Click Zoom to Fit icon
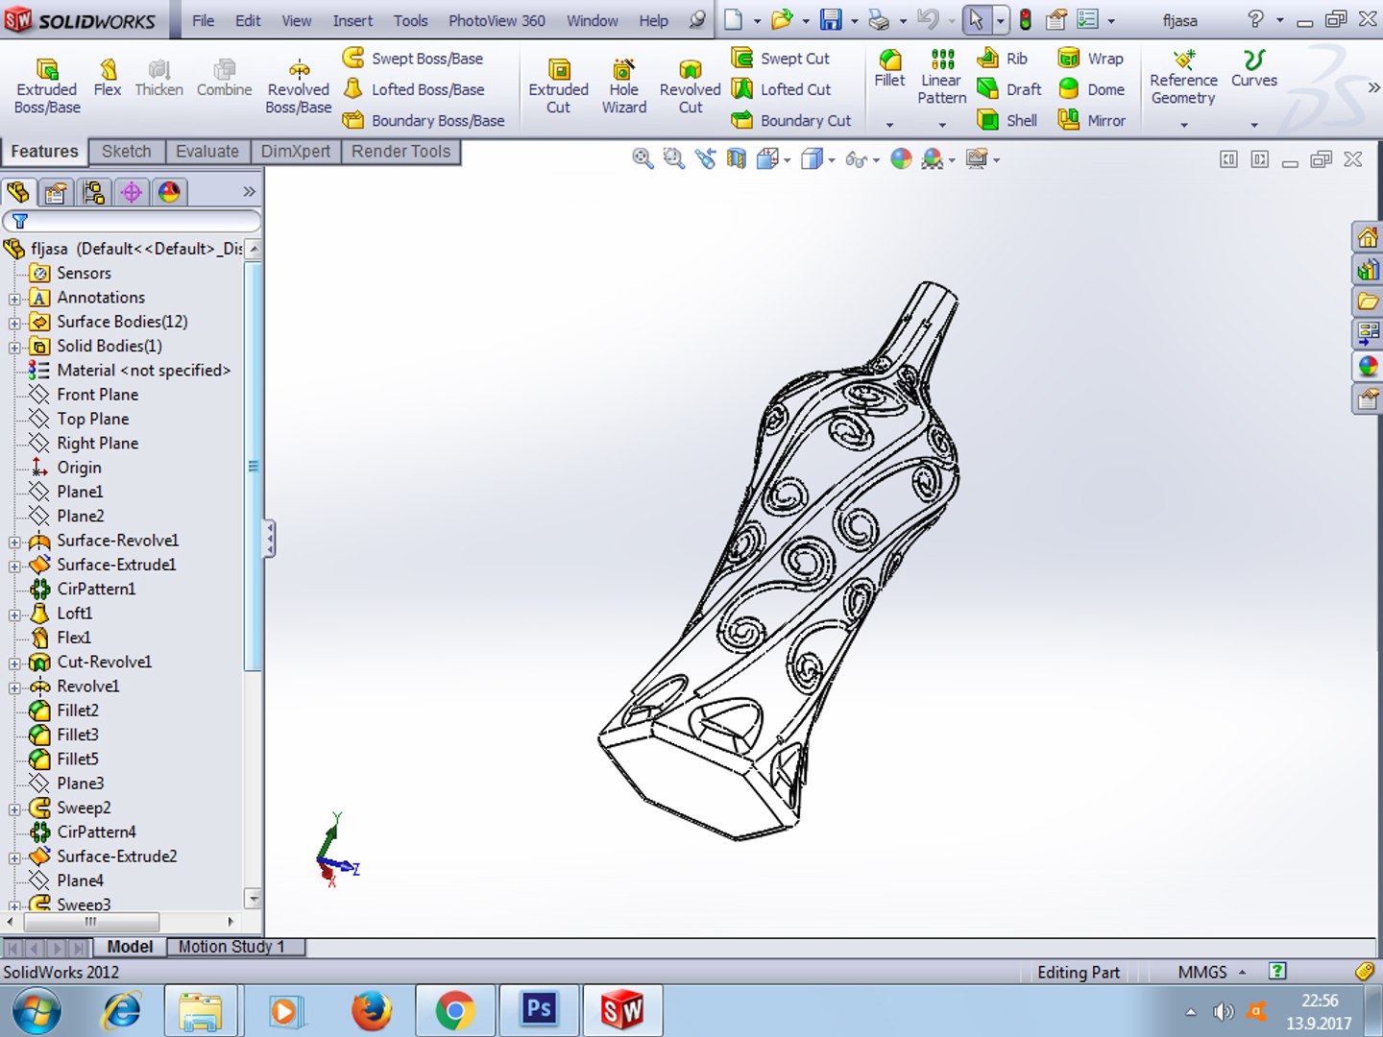1383x1037 pixels. coord(643,158)
